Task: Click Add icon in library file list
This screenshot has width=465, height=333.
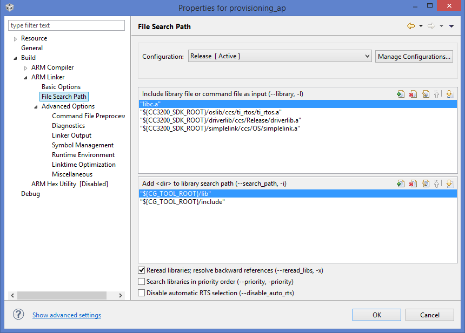Action: (401, 94)
